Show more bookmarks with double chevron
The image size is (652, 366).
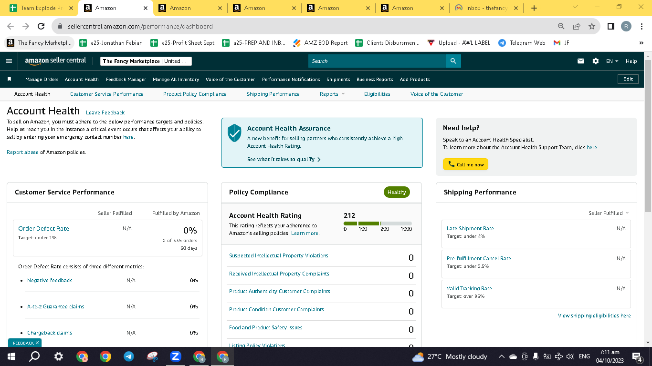641,43
